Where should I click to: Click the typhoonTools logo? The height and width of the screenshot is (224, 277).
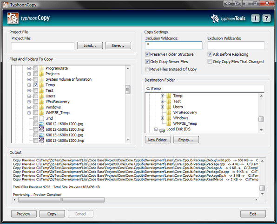pos(228,19)
